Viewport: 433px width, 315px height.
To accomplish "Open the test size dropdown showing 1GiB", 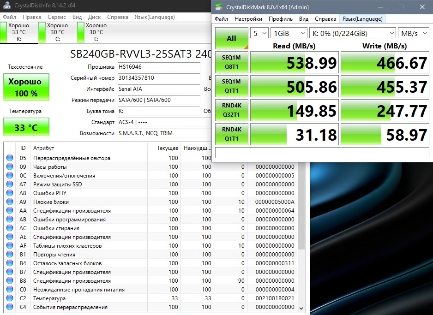I will tap(289, 33).
